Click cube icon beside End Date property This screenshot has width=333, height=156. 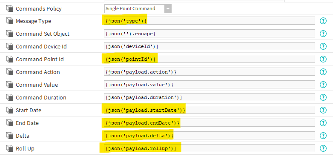point(10,123)
